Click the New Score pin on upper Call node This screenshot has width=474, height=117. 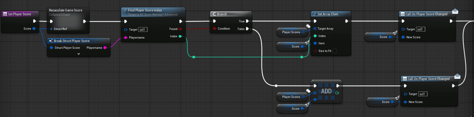tap(403, 37)
